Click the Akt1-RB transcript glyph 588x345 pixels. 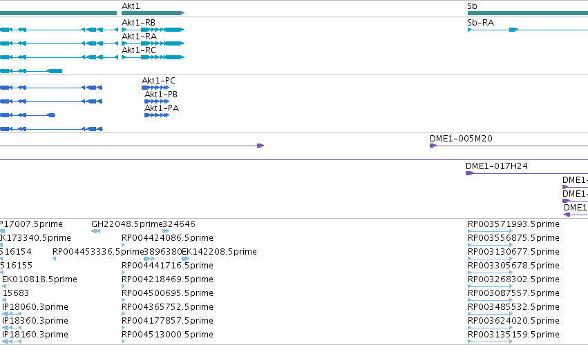pos(153,30)
